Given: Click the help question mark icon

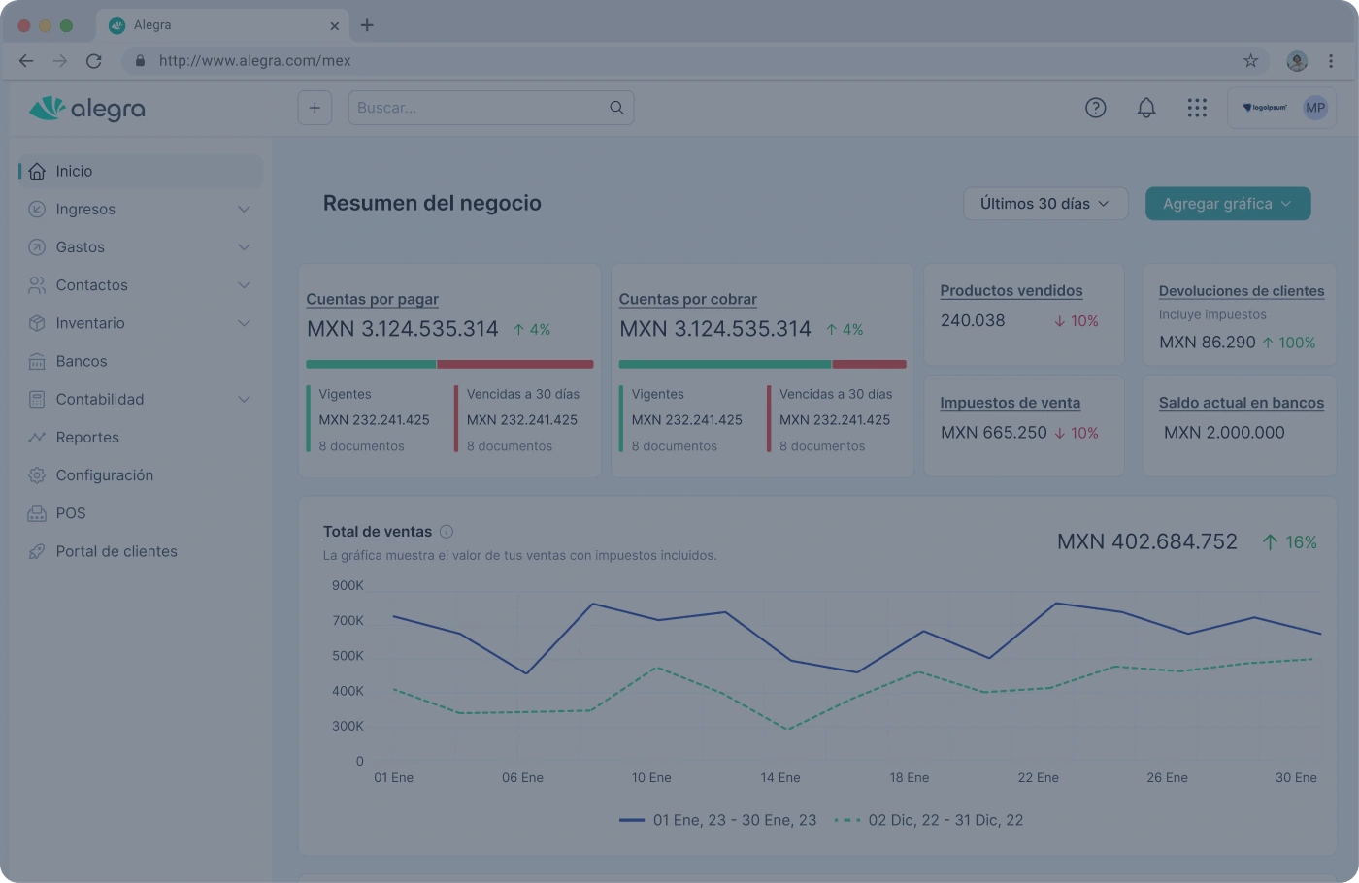Looking at the screenshot, I should (x=1095, y=108).
